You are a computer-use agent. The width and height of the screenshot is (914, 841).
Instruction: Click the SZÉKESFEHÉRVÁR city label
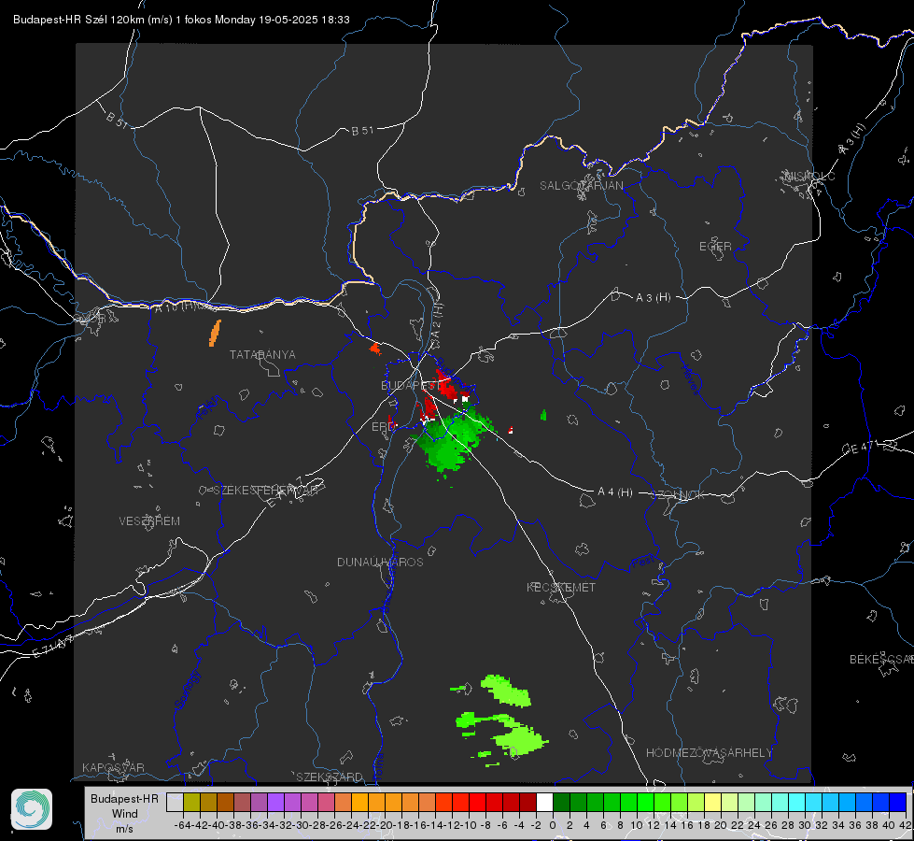click(x=265, y=491)
